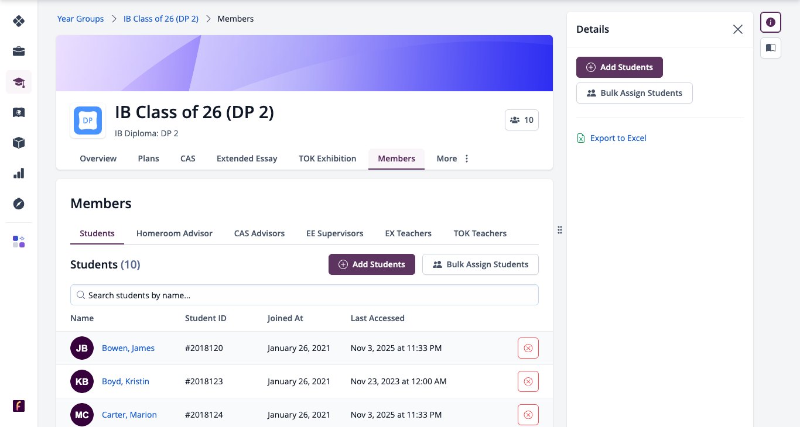Click the Search students by name field
The height and width of the screenshot is (427, 800).
305,295
